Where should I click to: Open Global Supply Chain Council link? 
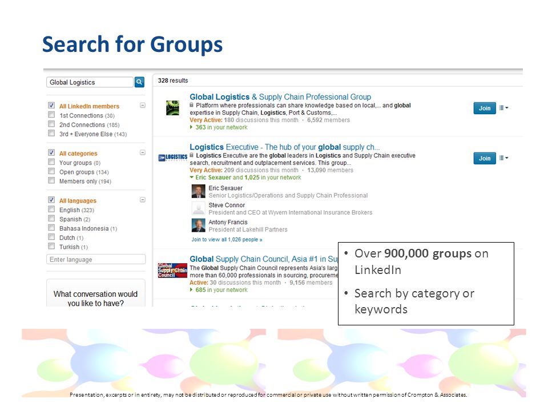(264, 259)
